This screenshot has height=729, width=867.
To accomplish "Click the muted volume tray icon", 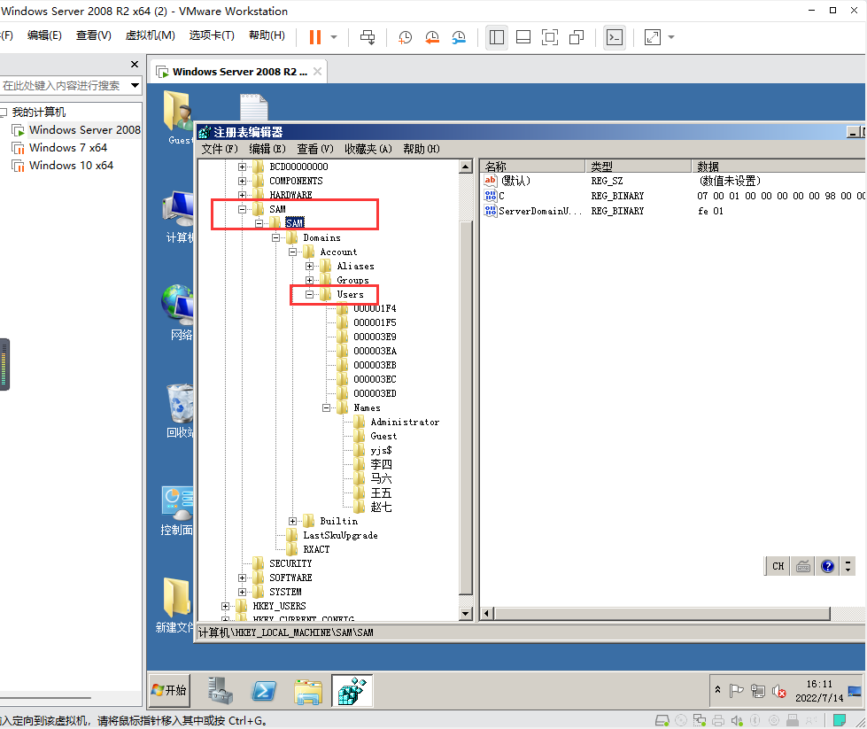I will click(x=779, y=691).
